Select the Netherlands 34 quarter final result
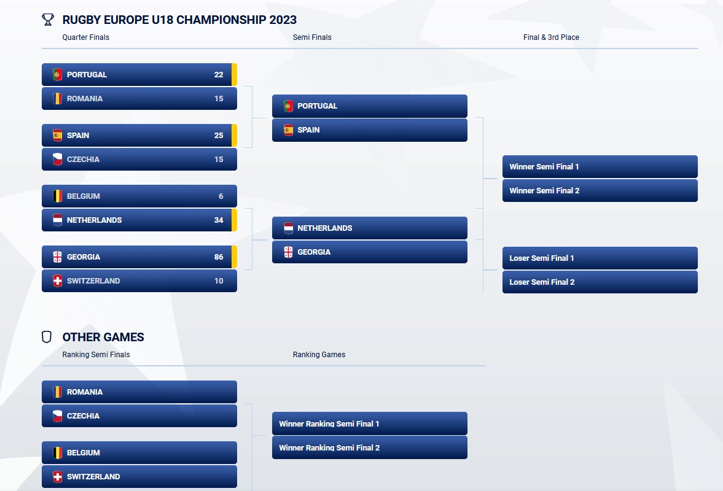 point(139,220)
